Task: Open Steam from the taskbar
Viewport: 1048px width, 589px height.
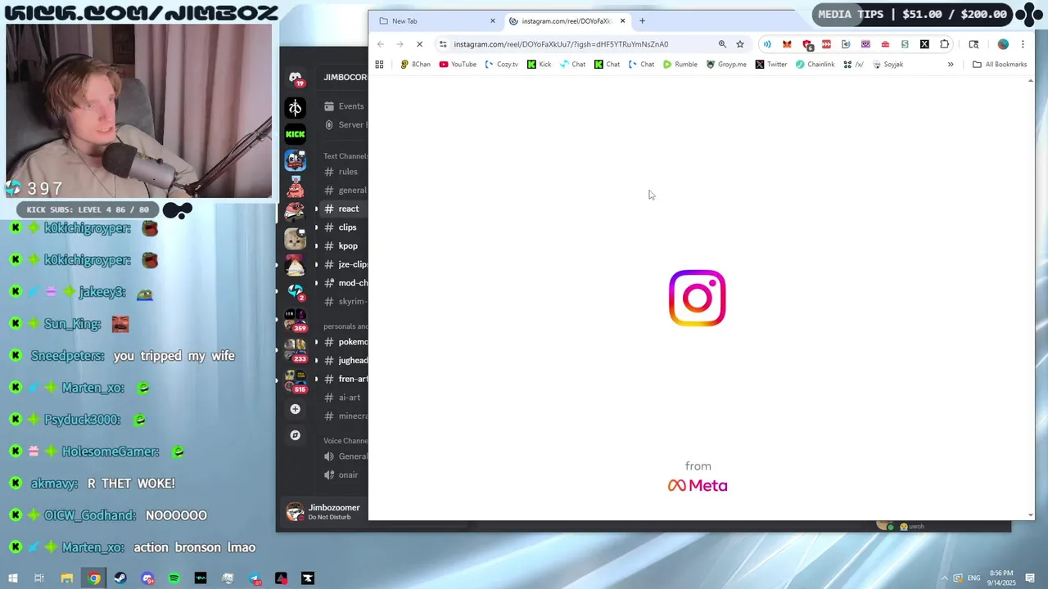Action: click(x=120, y=578)
